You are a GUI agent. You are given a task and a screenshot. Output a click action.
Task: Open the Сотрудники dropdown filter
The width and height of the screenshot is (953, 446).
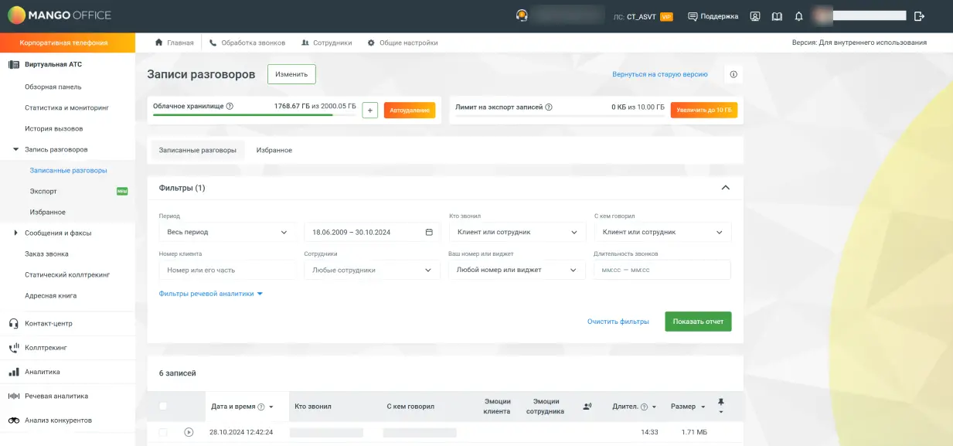(372, 271)
